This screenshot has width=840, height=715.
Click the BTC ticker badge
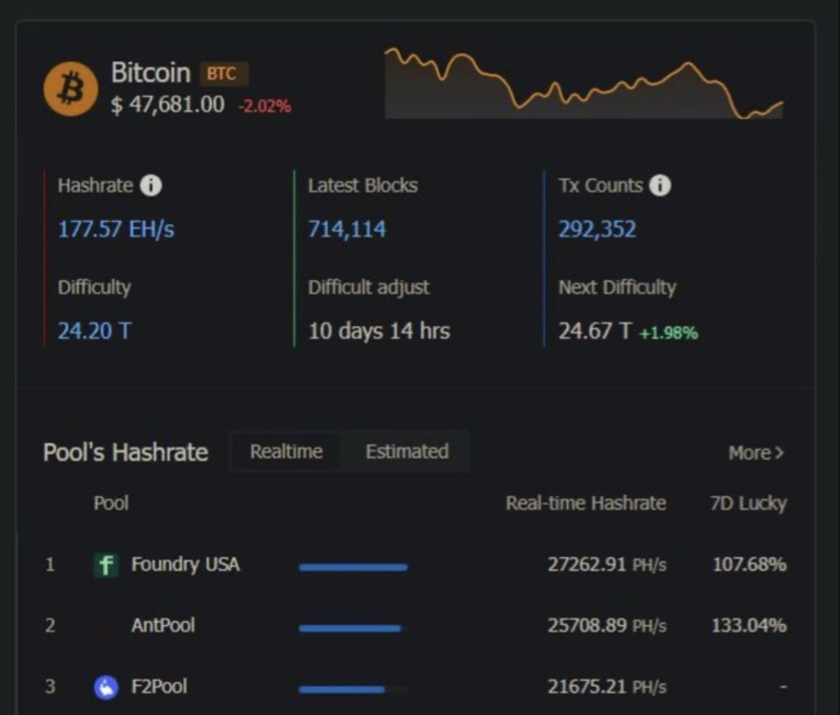pyautogui.click(x=224, y=73)
